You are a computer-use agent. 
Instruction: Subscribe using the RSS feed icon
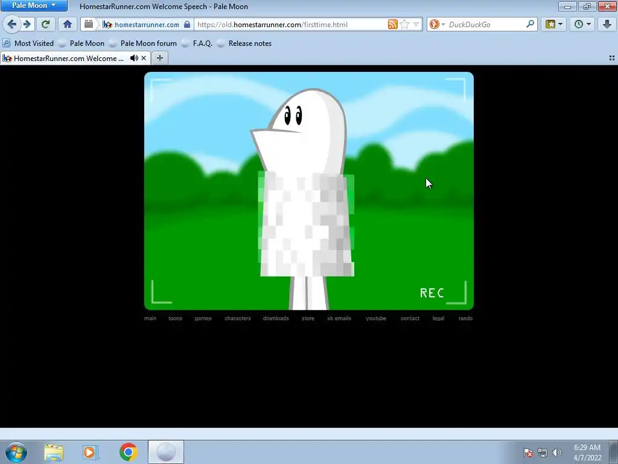392,24
